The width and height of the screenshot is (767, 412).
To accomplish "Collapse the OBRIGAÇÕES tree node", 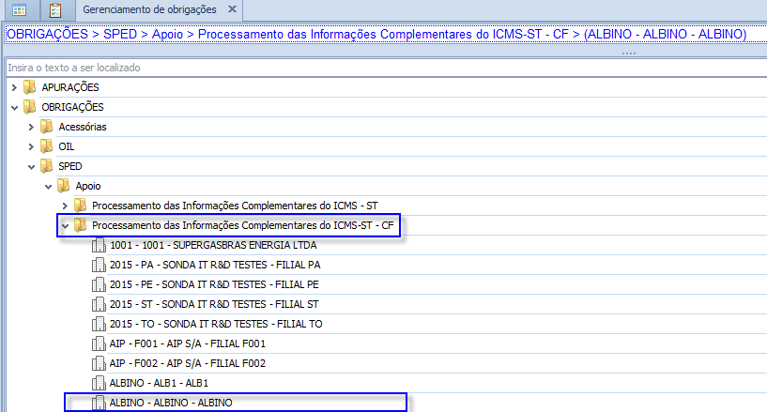I will pyautogui.click(x=13, y=107).
